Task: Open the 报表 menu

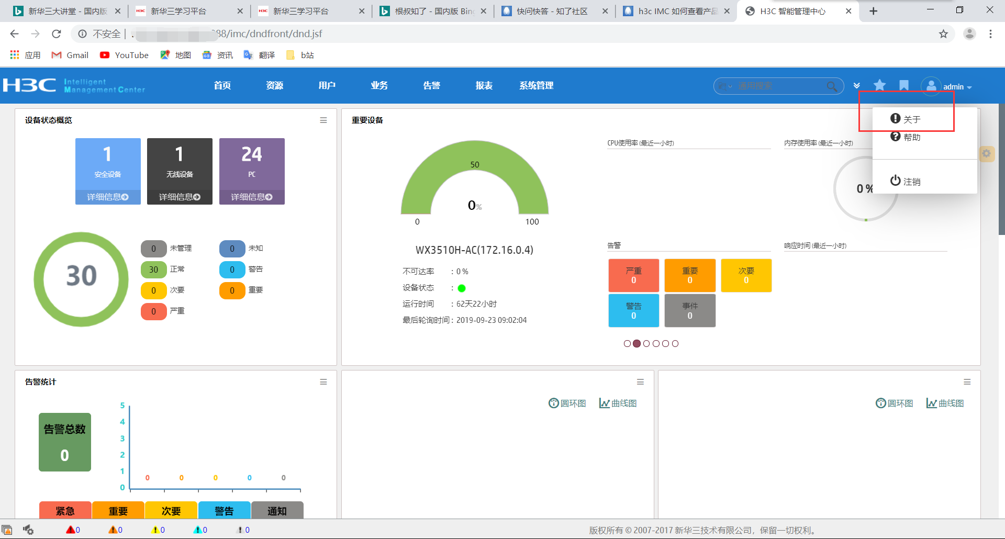Action: (x=484, y=85)
